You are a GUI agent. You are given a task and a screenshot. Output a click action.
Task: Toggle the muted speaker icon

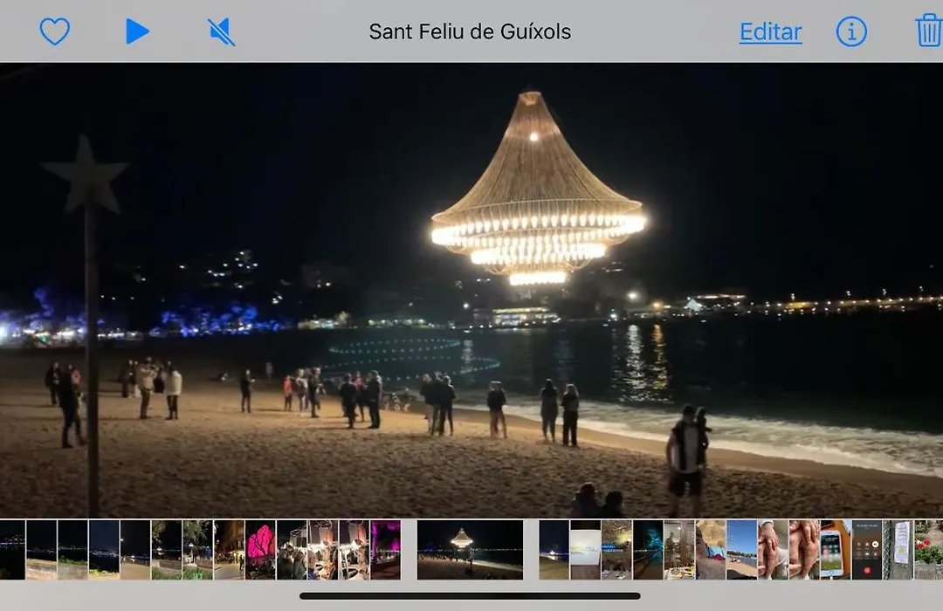click(x=221, y=32)
